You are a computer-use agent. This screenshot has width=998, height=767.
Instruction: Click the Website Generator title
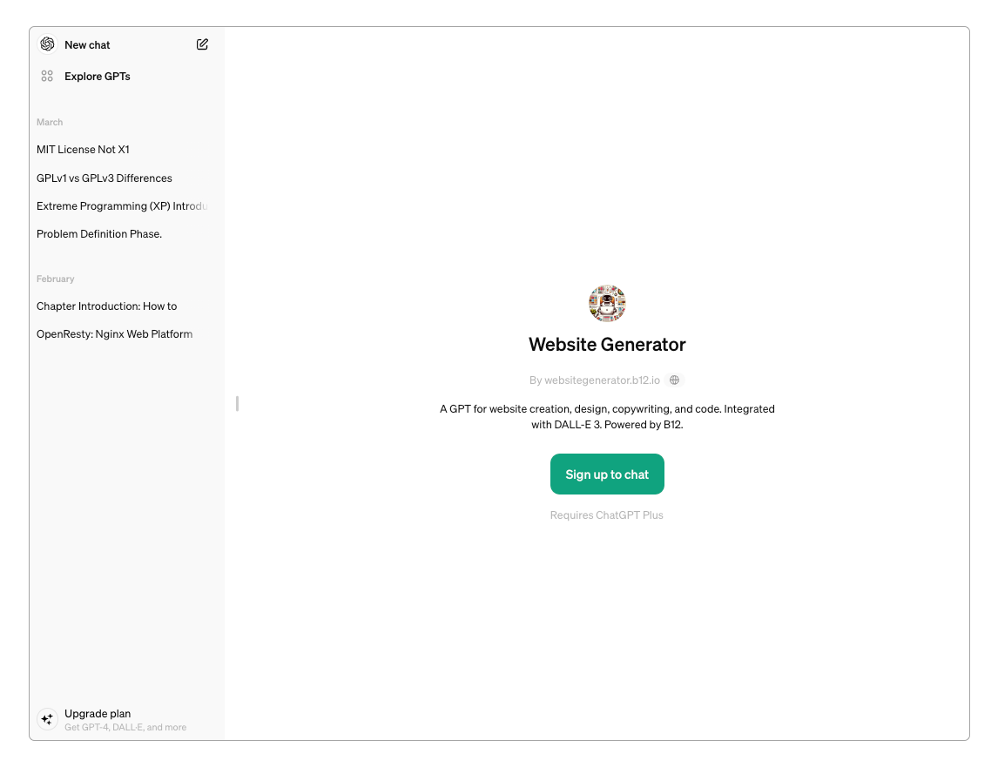[x=607, y=345]
